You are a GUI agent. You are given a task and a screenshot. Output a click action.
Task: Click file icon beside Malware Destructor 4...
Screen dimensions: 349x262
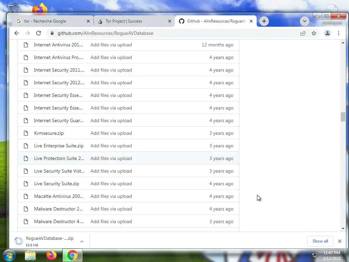[x=26, y=221]
